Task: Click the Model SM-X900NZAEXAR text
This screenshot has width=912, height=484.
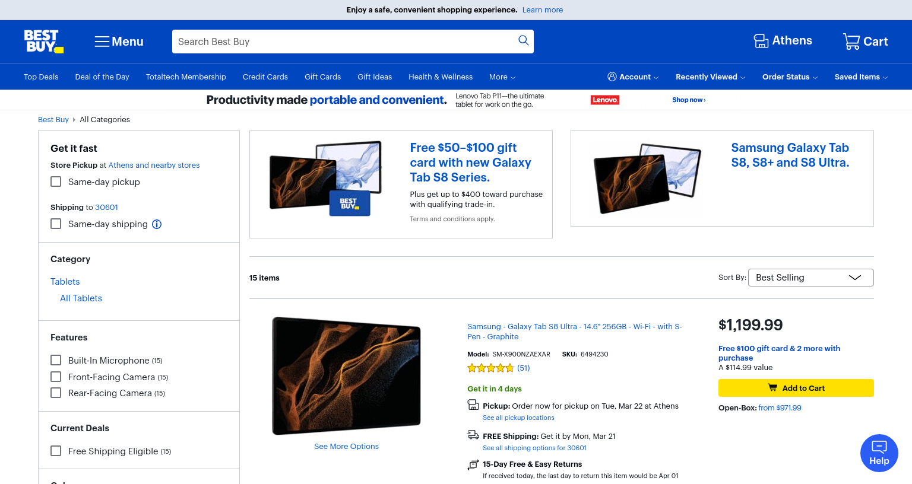Action: tap(509, 354)
